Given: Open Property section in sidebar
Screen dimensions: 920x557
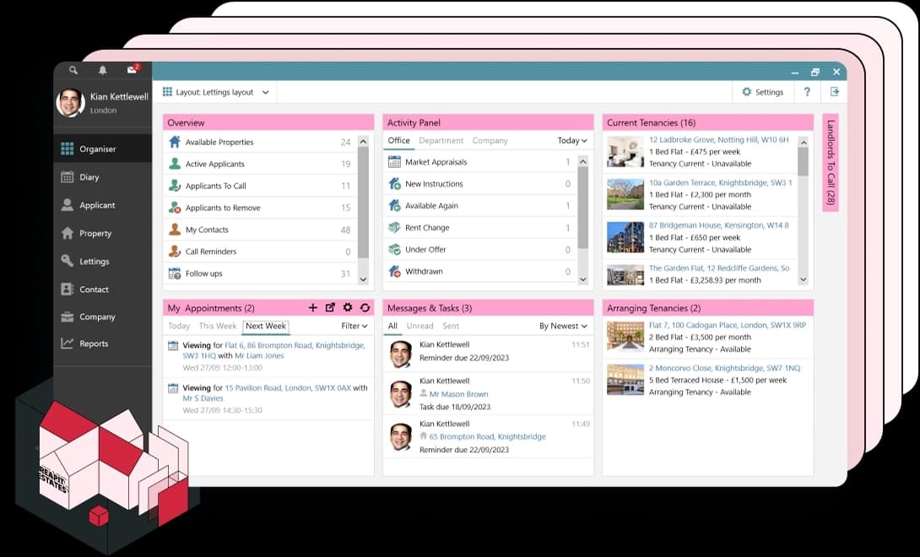Looking at the screenshot, I should pos(102,233).
